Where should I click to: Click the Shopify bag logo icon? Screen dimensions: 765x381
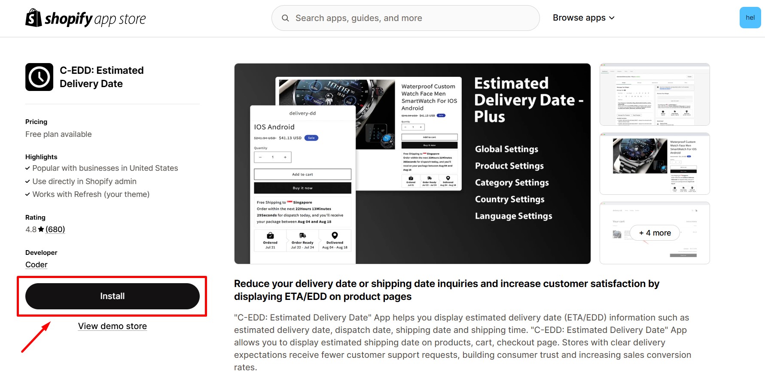click(34, 18)
